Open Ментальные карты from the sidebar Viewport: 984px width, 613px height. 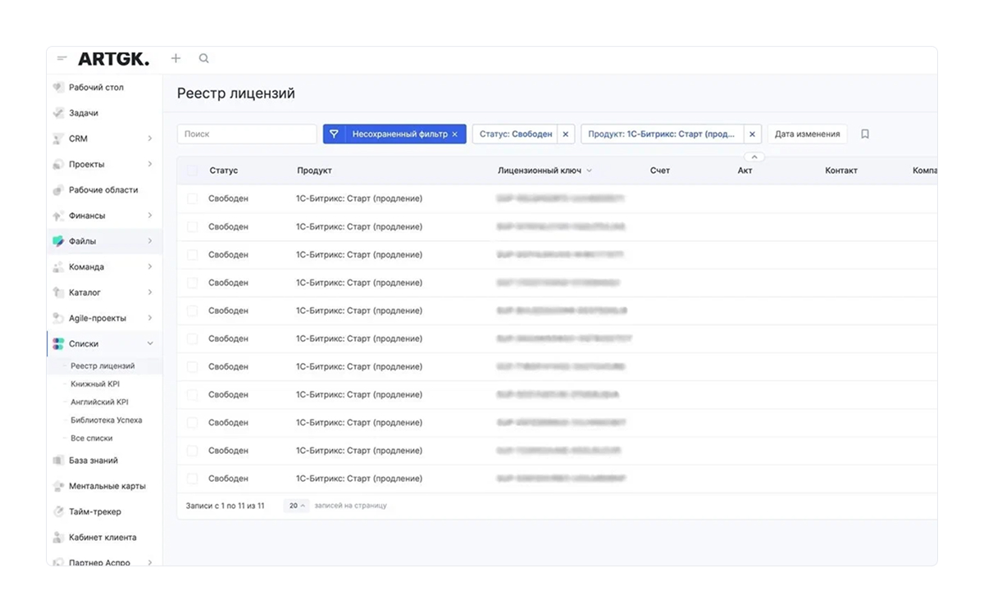pos(107,486)
